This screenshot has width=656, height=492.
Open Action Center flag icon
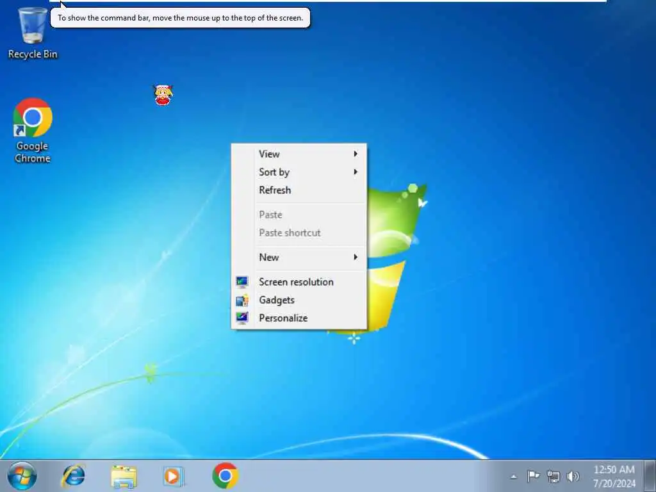[534, 476]
